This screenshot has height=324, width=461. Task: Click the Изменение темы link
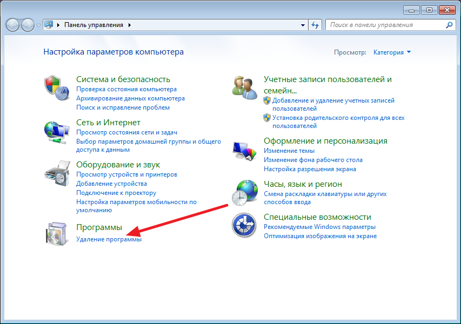289,151
